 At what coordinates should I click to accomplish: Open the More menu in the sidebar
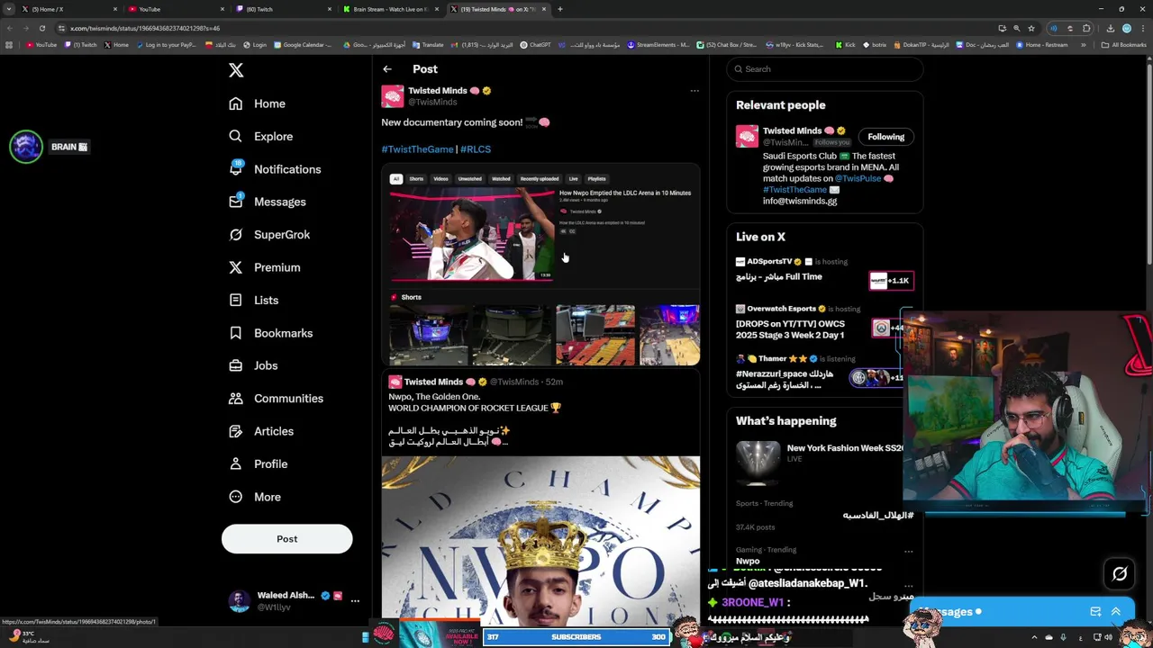point(254,497)
